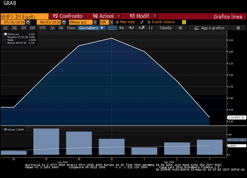Click the double left chevron collapse icon
This screenshot has height=178, width=247.
pos(180,28)
